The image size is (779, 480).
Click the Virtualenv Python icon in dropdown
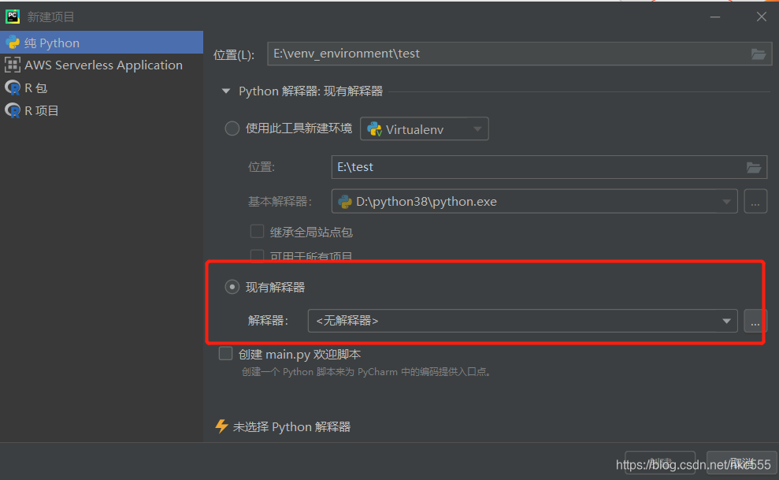[374, 129]
